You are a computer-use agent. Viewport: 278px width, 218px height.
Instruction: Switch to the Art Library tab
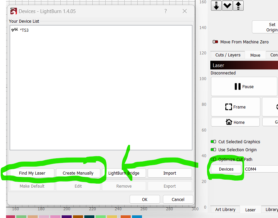click(225, 209)
